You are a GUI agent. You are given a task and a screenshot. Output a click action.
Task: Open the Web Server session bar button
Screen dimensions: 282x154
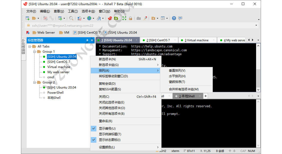click(44, 32)
